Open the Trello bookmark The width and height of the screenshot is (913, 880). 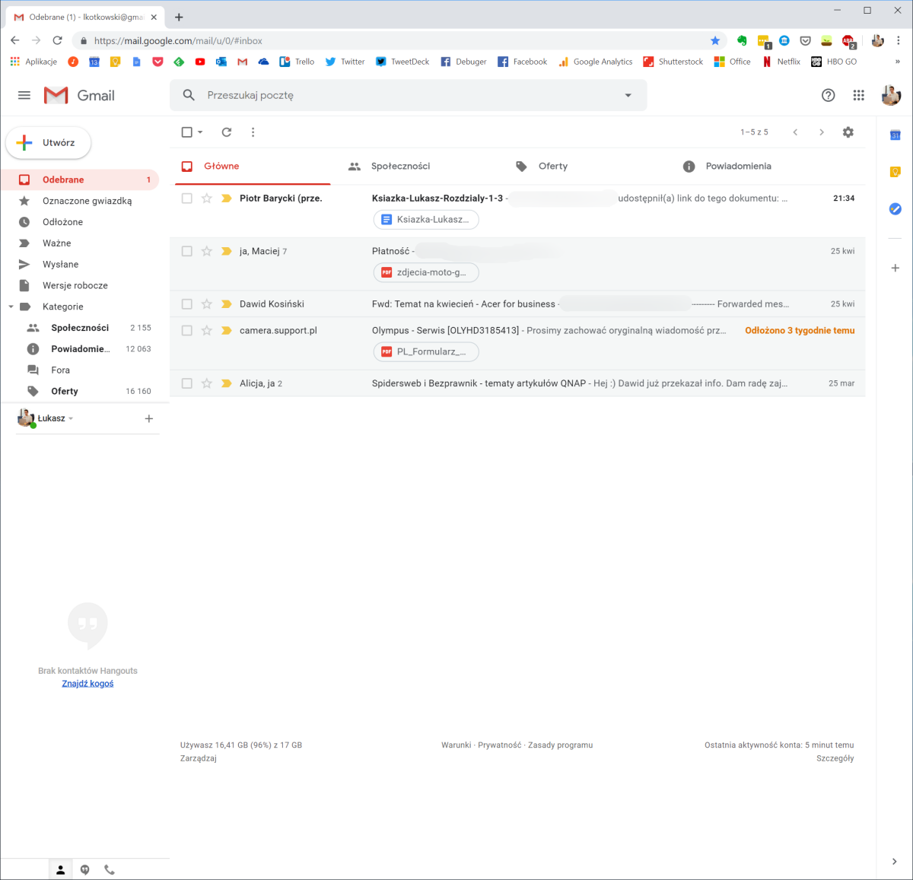(x=297, y=62)
